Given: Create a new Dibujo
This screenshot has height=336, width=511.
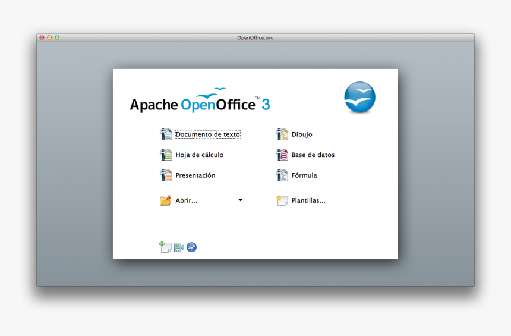Looking at the screenshot, I should tap(302, 134).
